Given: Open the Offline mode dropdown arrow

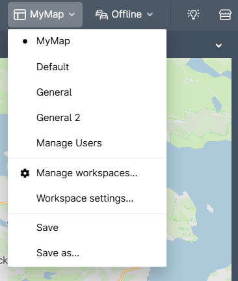Looking at the screenshot, I should 150,15.
